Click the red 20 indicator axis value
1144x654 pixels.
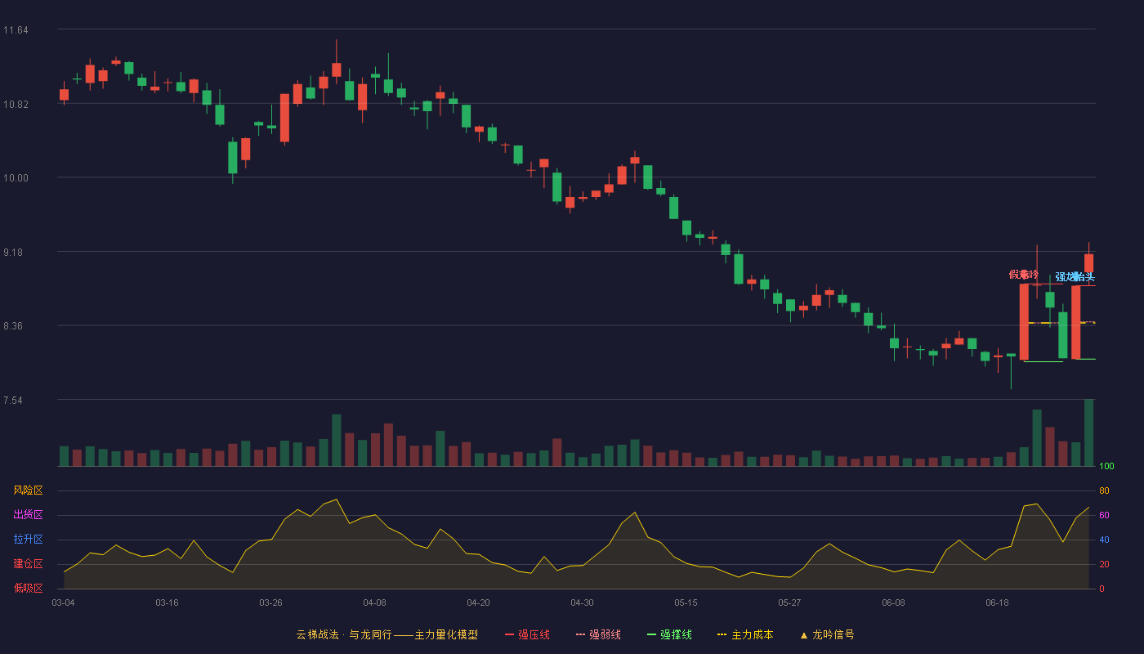(x=1104, y=564)
